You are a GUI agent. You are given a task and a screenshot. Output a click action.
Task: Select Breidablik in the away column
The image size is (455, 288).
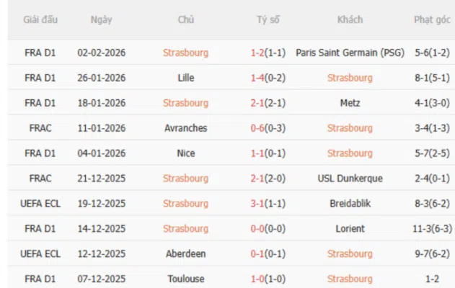coord(350,204)
